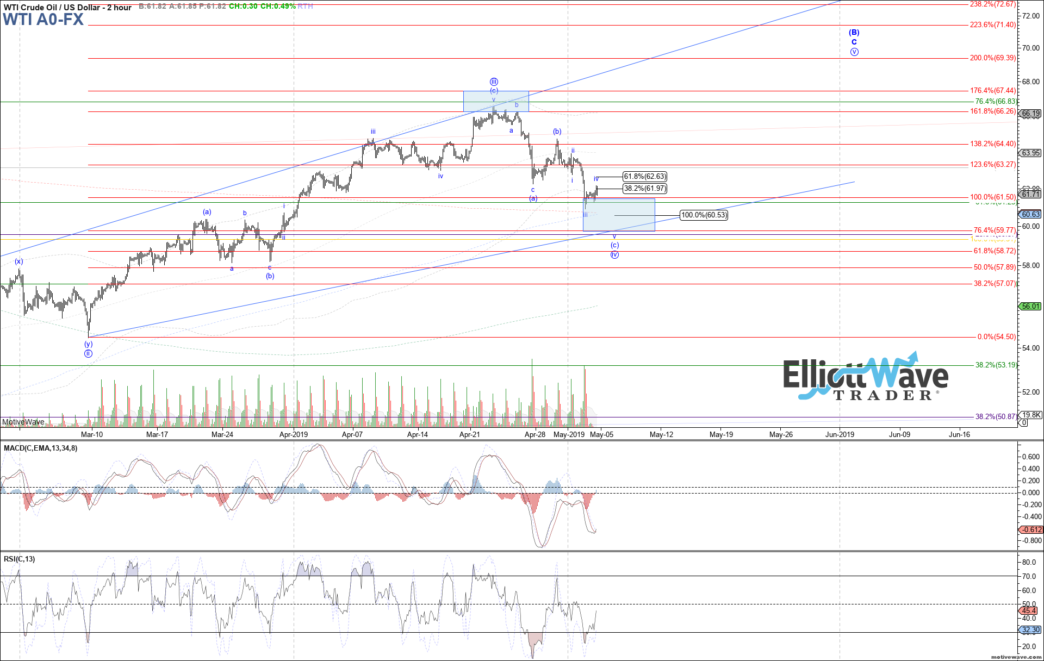This screenshot has height=661, width=1044.
Task: Click the green 56.01 price tag
Action: [1030, 306]
